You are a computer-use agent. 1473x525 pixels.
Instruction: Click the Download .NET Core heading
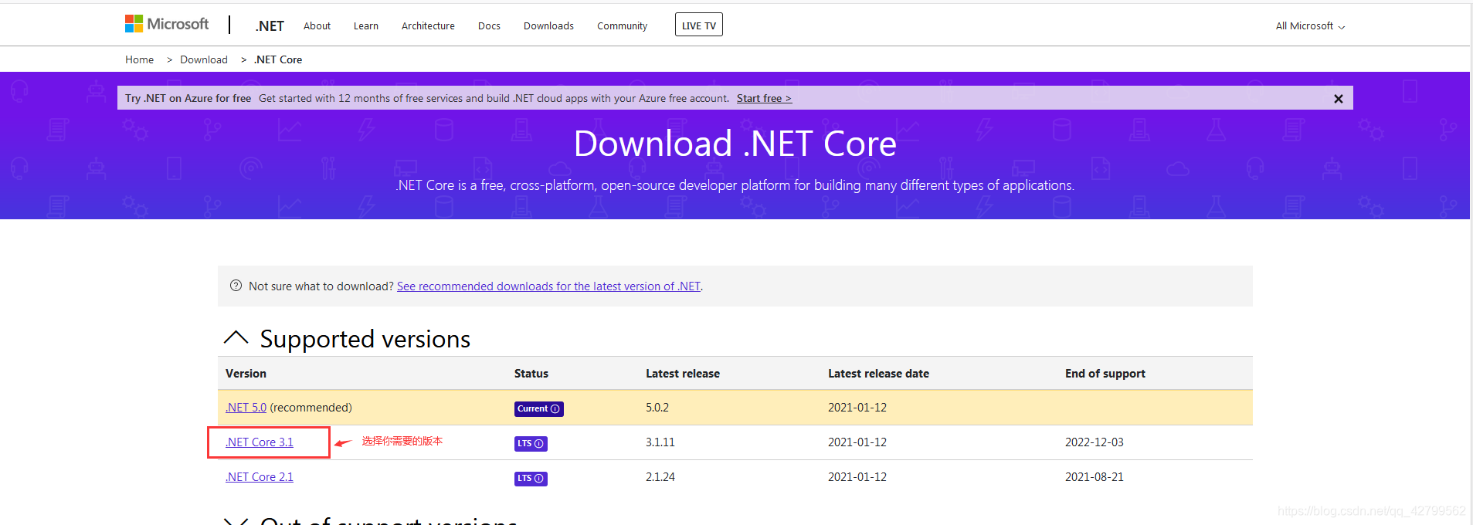coord(735,144)
